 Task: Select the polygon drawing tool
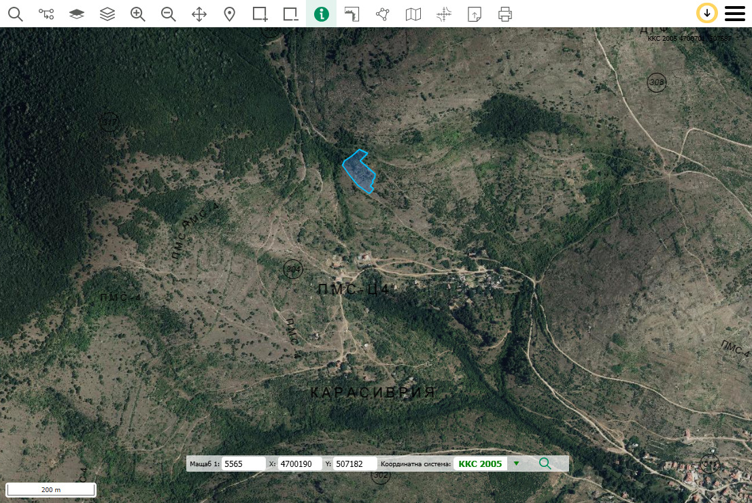383,14
